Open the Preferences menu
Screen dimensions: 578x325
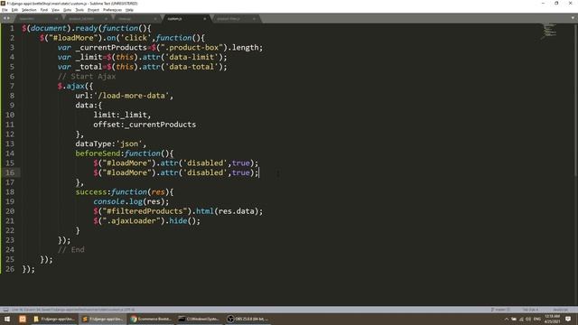coord(112,10)
